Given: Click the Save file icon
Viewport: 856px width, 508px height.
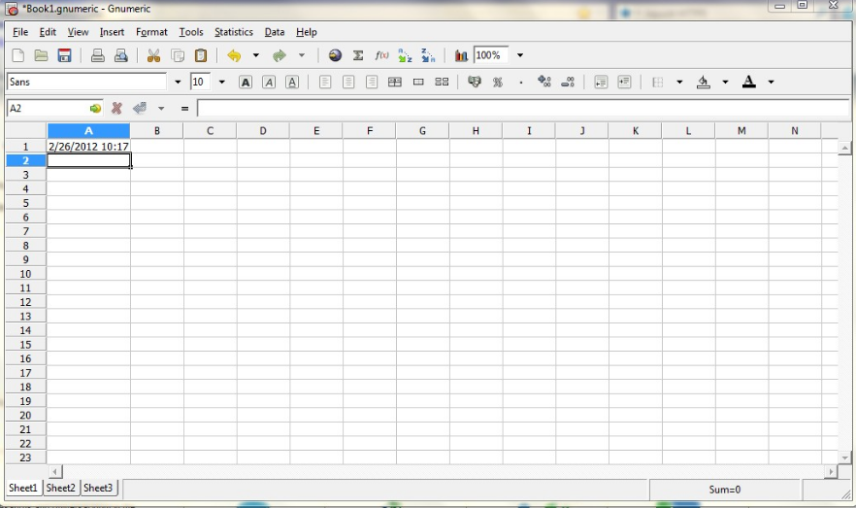Looking at the screenshot, I should tap(65, 56).
